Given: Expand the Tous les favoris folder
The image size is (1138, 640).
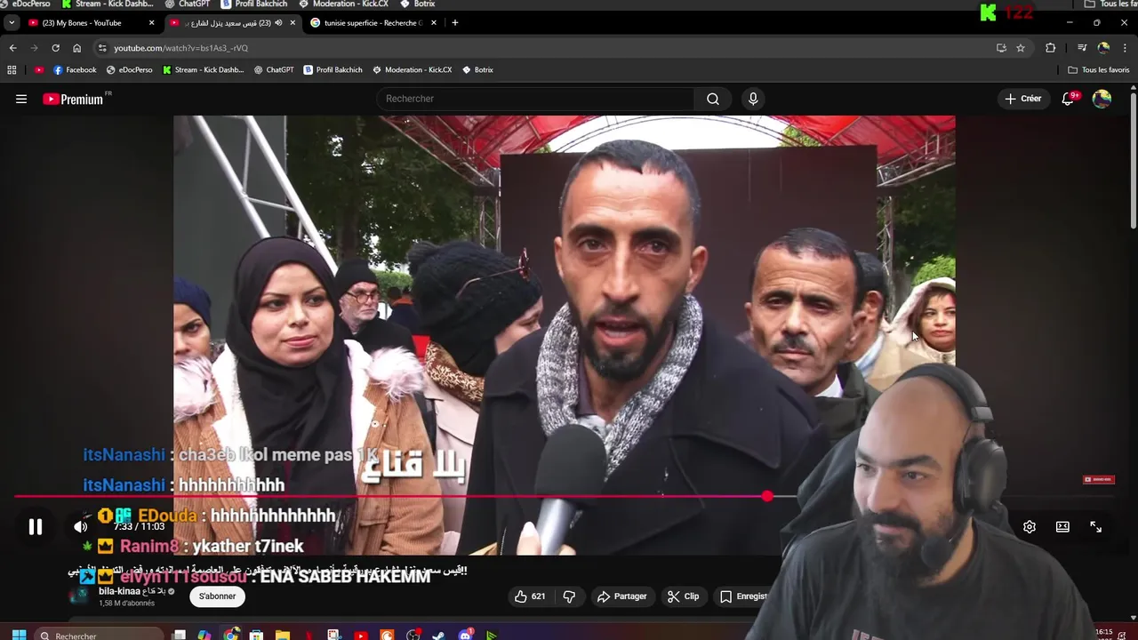Looking at the screenshot, I should 1099,69.
